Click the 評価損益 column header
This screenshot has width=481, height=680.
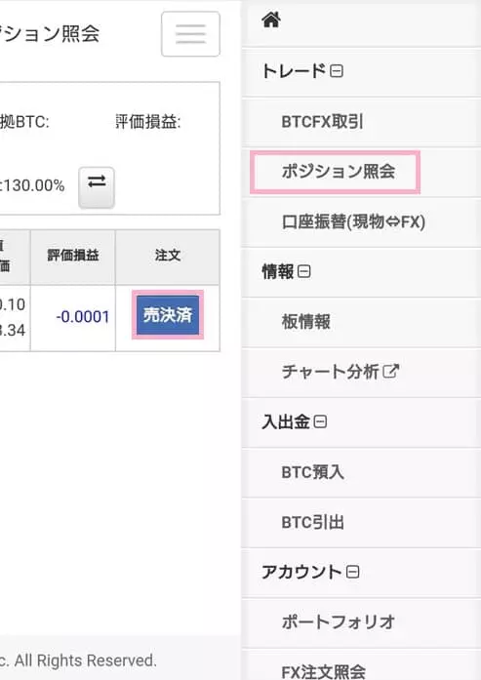(x=73, y=258)
